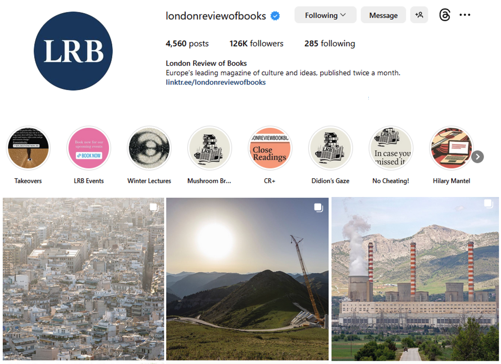
Task: Open the Threads icon link
Action: click(445, 15)
